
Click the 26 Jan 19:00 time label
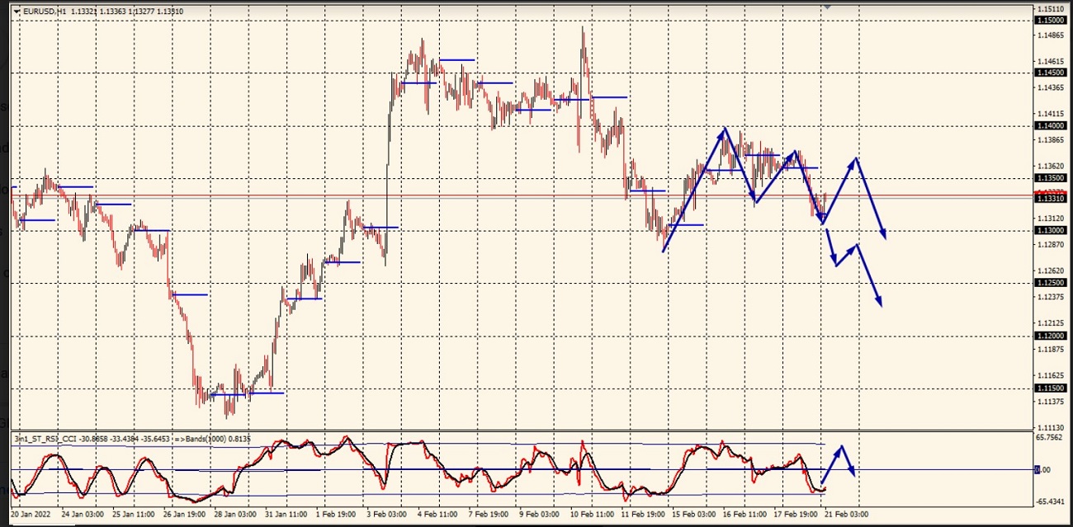pyautogui.click(x=183, y=514)
